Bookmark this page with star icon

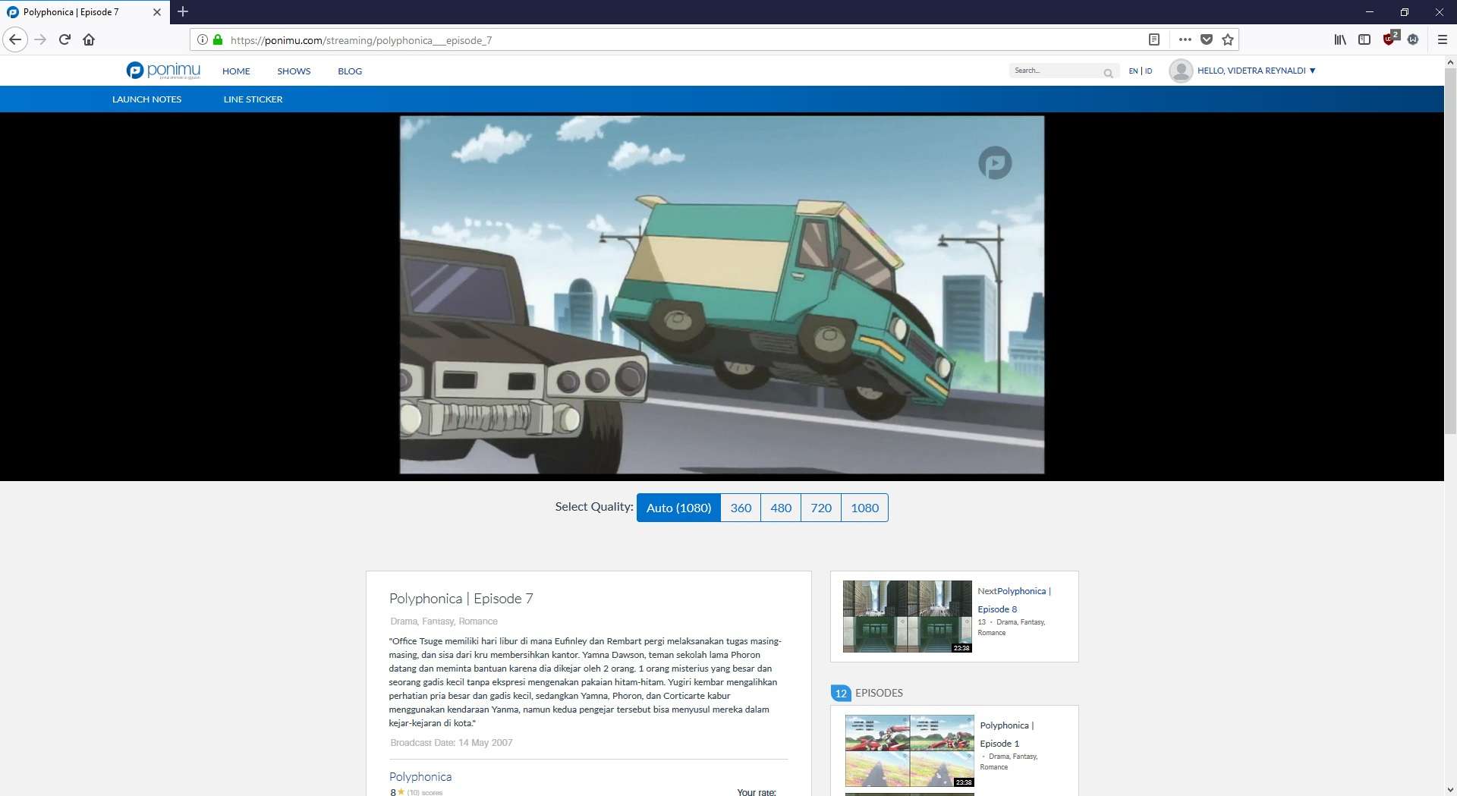(x=1228, y=39)
